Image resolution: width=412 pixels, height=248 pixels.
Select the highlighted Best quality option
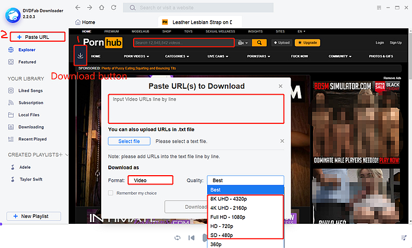(245, 190)
